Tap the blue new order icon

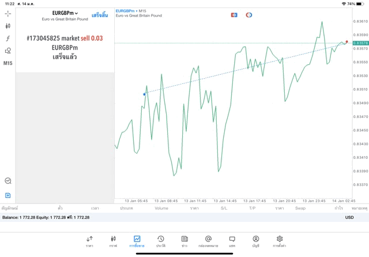(x=7, y=195)
